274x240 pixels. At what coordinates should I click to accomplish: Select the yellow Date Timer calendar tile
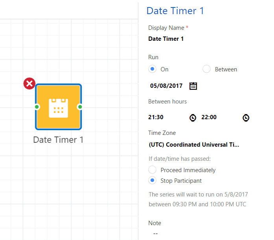pos(58,107)
